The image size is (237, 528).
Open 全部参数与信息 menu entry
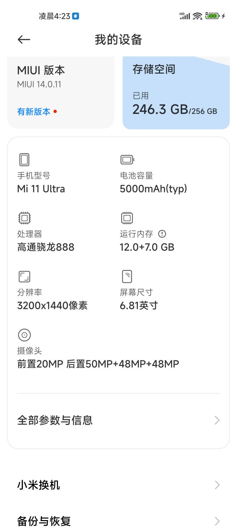(x=55, y=420)
